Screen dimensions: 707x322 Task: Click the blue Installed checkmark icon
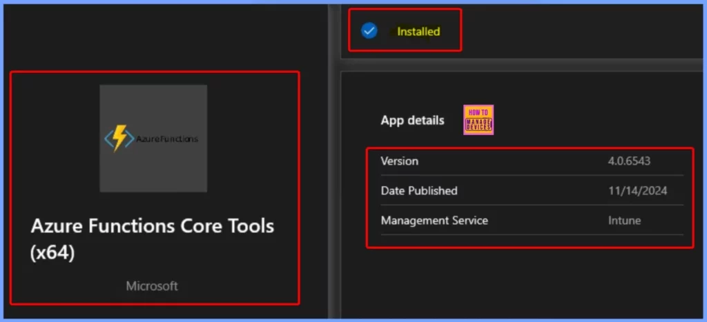coord(369,31)
